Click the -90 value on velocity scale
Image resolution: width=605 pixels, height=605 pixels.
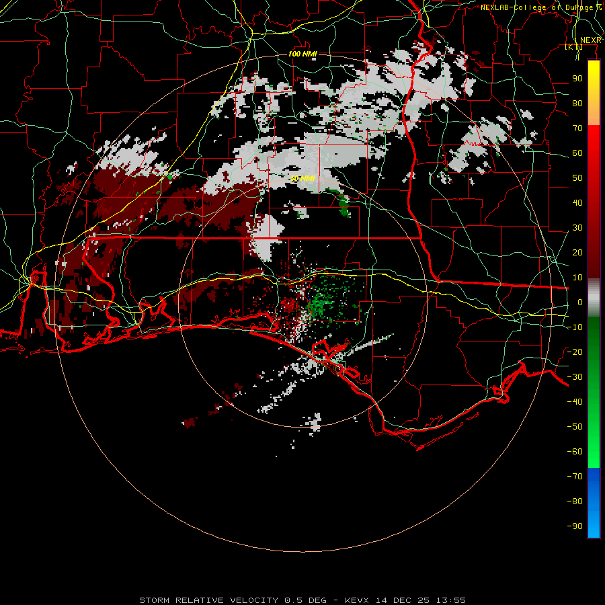pos(575,526)
